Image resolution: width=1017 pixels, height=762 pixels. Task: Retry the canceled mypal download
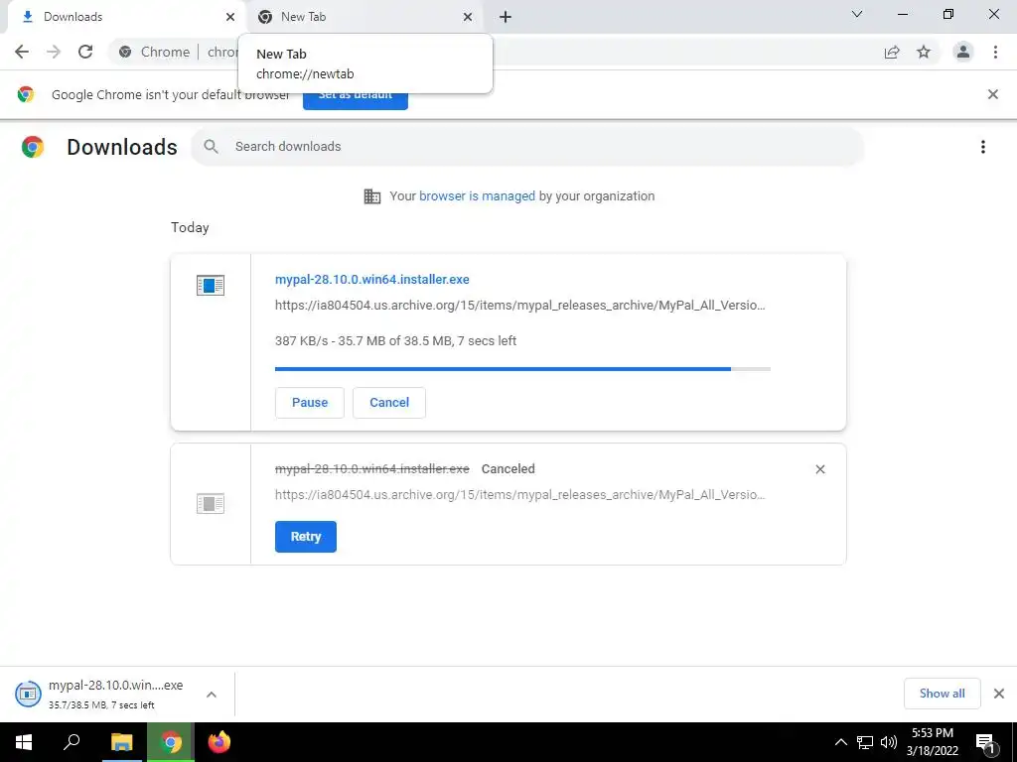[x=306, y=537]
